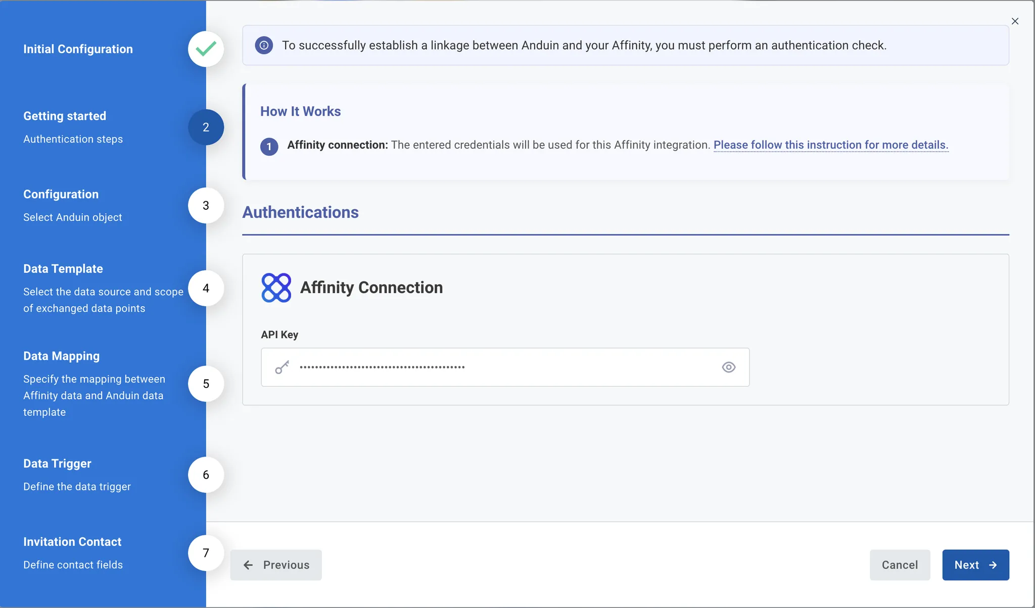This screenshot has width=1035, height=608.
Task: Click the key icon in API Key field
Action: pos(282,367)
